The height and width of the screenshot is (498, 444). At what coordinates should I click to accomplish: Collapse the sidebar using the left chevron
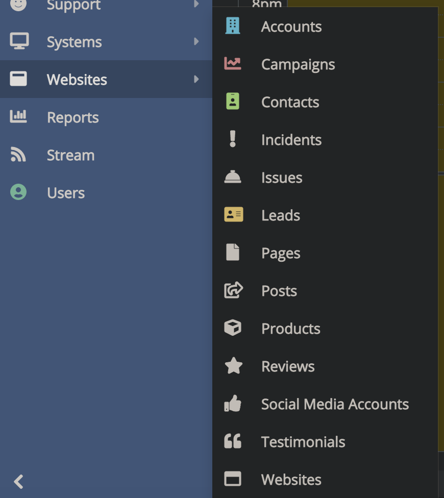(x=19, y=481)
